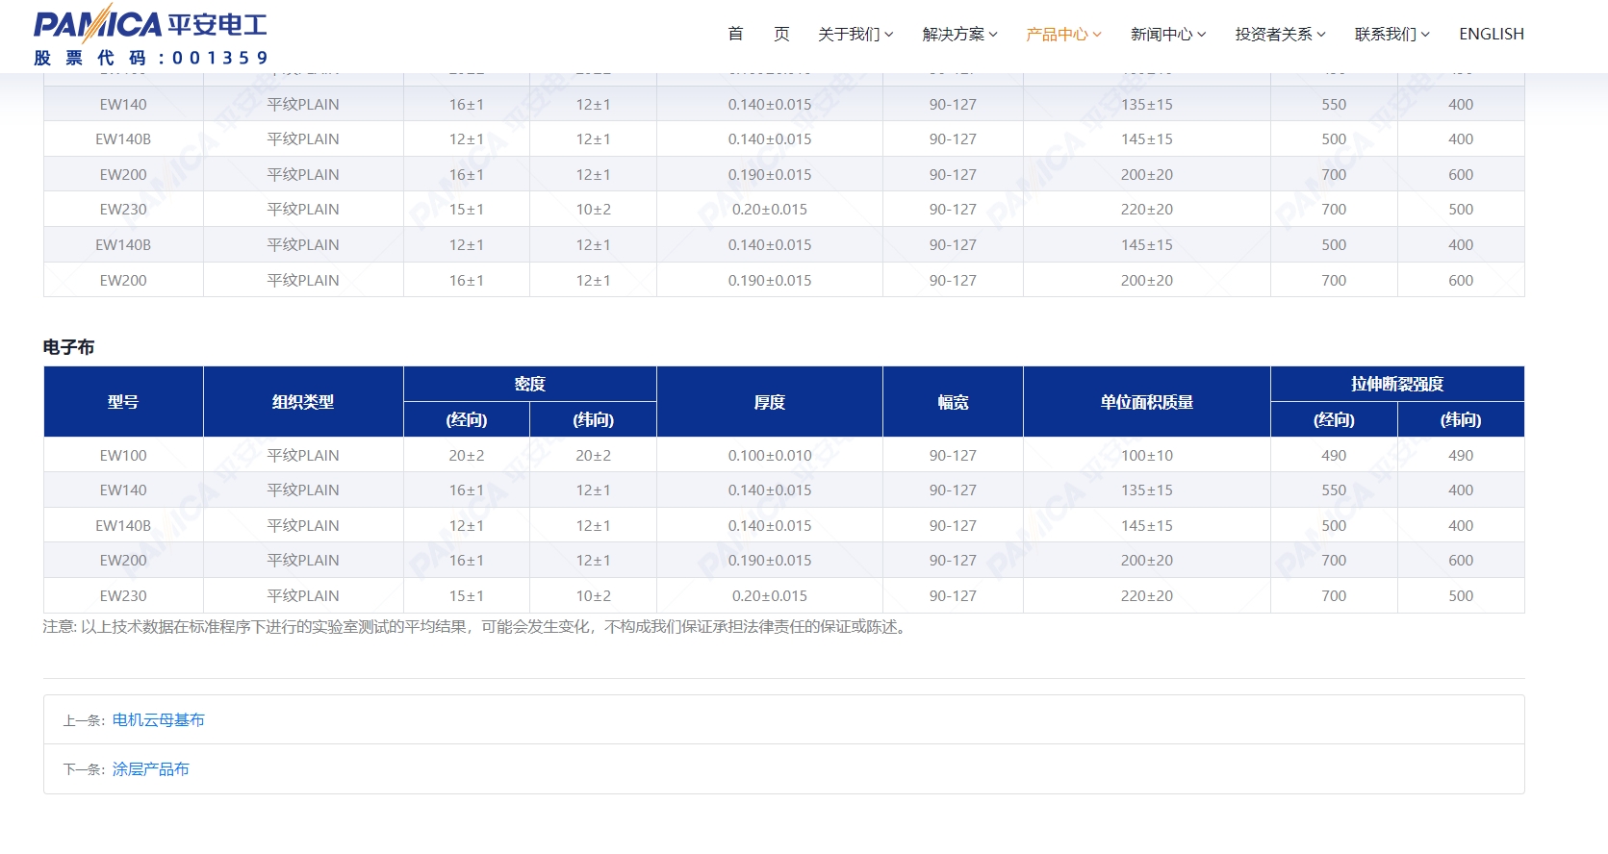This screenshot has height=854, width=1608.
Task: Select the 电子布 section heading
Action: point(68,347)
